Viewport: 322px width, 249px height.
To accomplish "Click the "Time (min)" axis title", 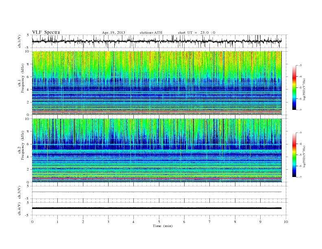I will click(x=163, y=226).
